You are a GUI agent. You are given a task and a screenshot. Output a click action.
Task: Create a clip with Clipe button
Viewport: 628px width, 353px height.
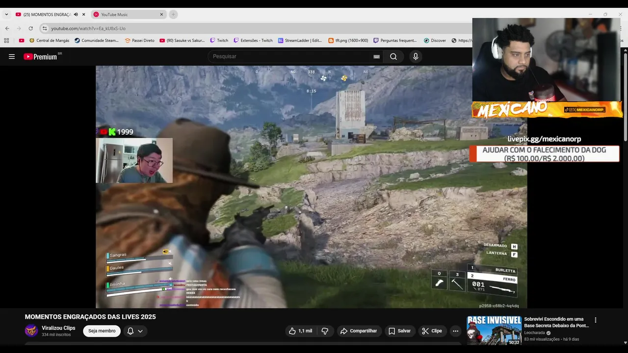pyautogui.click(x=432, y=331)
